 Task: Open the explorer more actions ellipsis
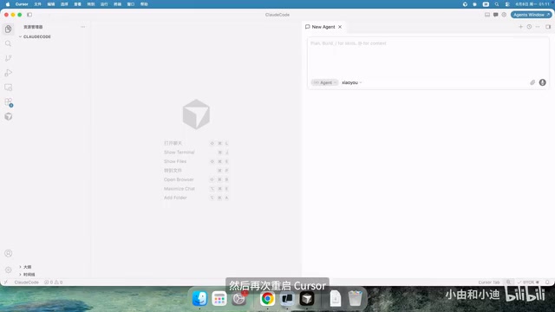pos(83,27)
